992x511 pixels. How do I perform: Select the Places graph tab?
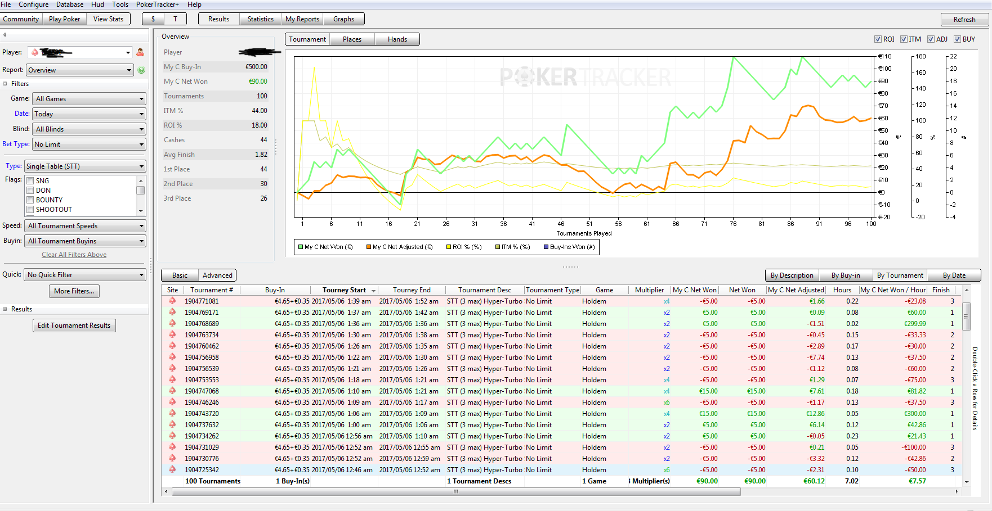352,39
